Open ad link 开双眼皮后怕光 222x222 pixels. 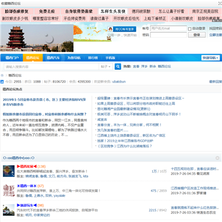[x=126, y=18]
